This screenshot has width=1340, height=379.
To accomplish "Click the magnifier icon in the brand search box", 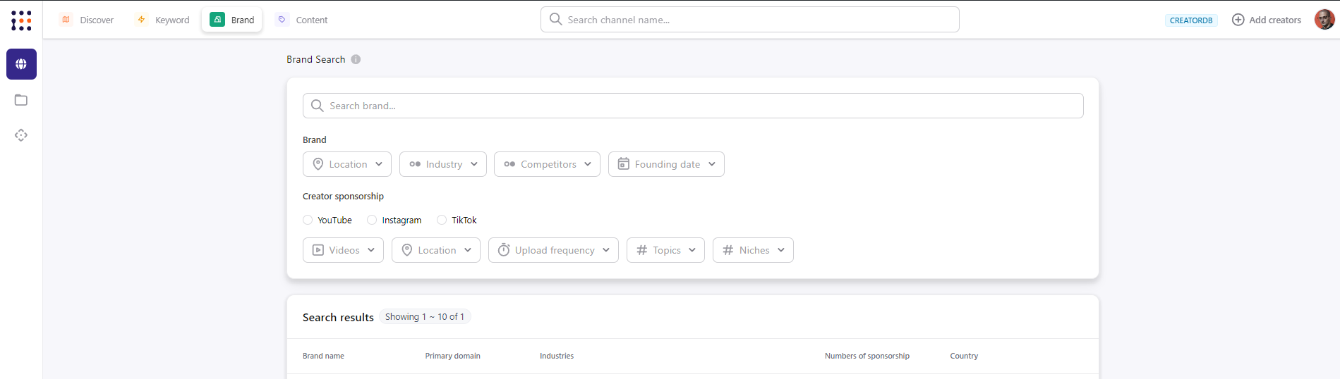I will pyautogui.click(x=317, y=106).
